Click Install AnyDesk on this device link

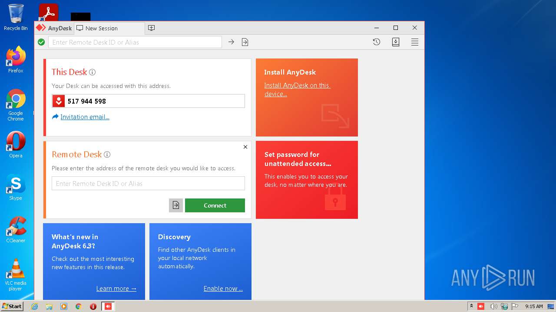297,89
